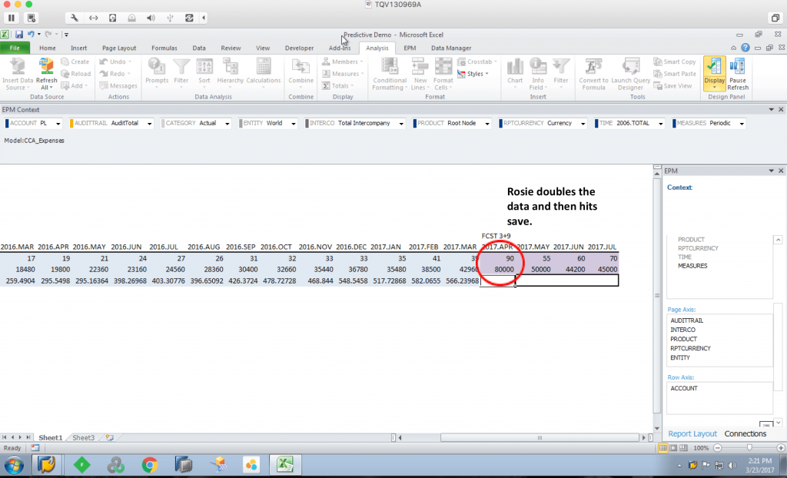
Task: Select ACCOUNT in the Row Axis list
Action: [x=683, y=388]
